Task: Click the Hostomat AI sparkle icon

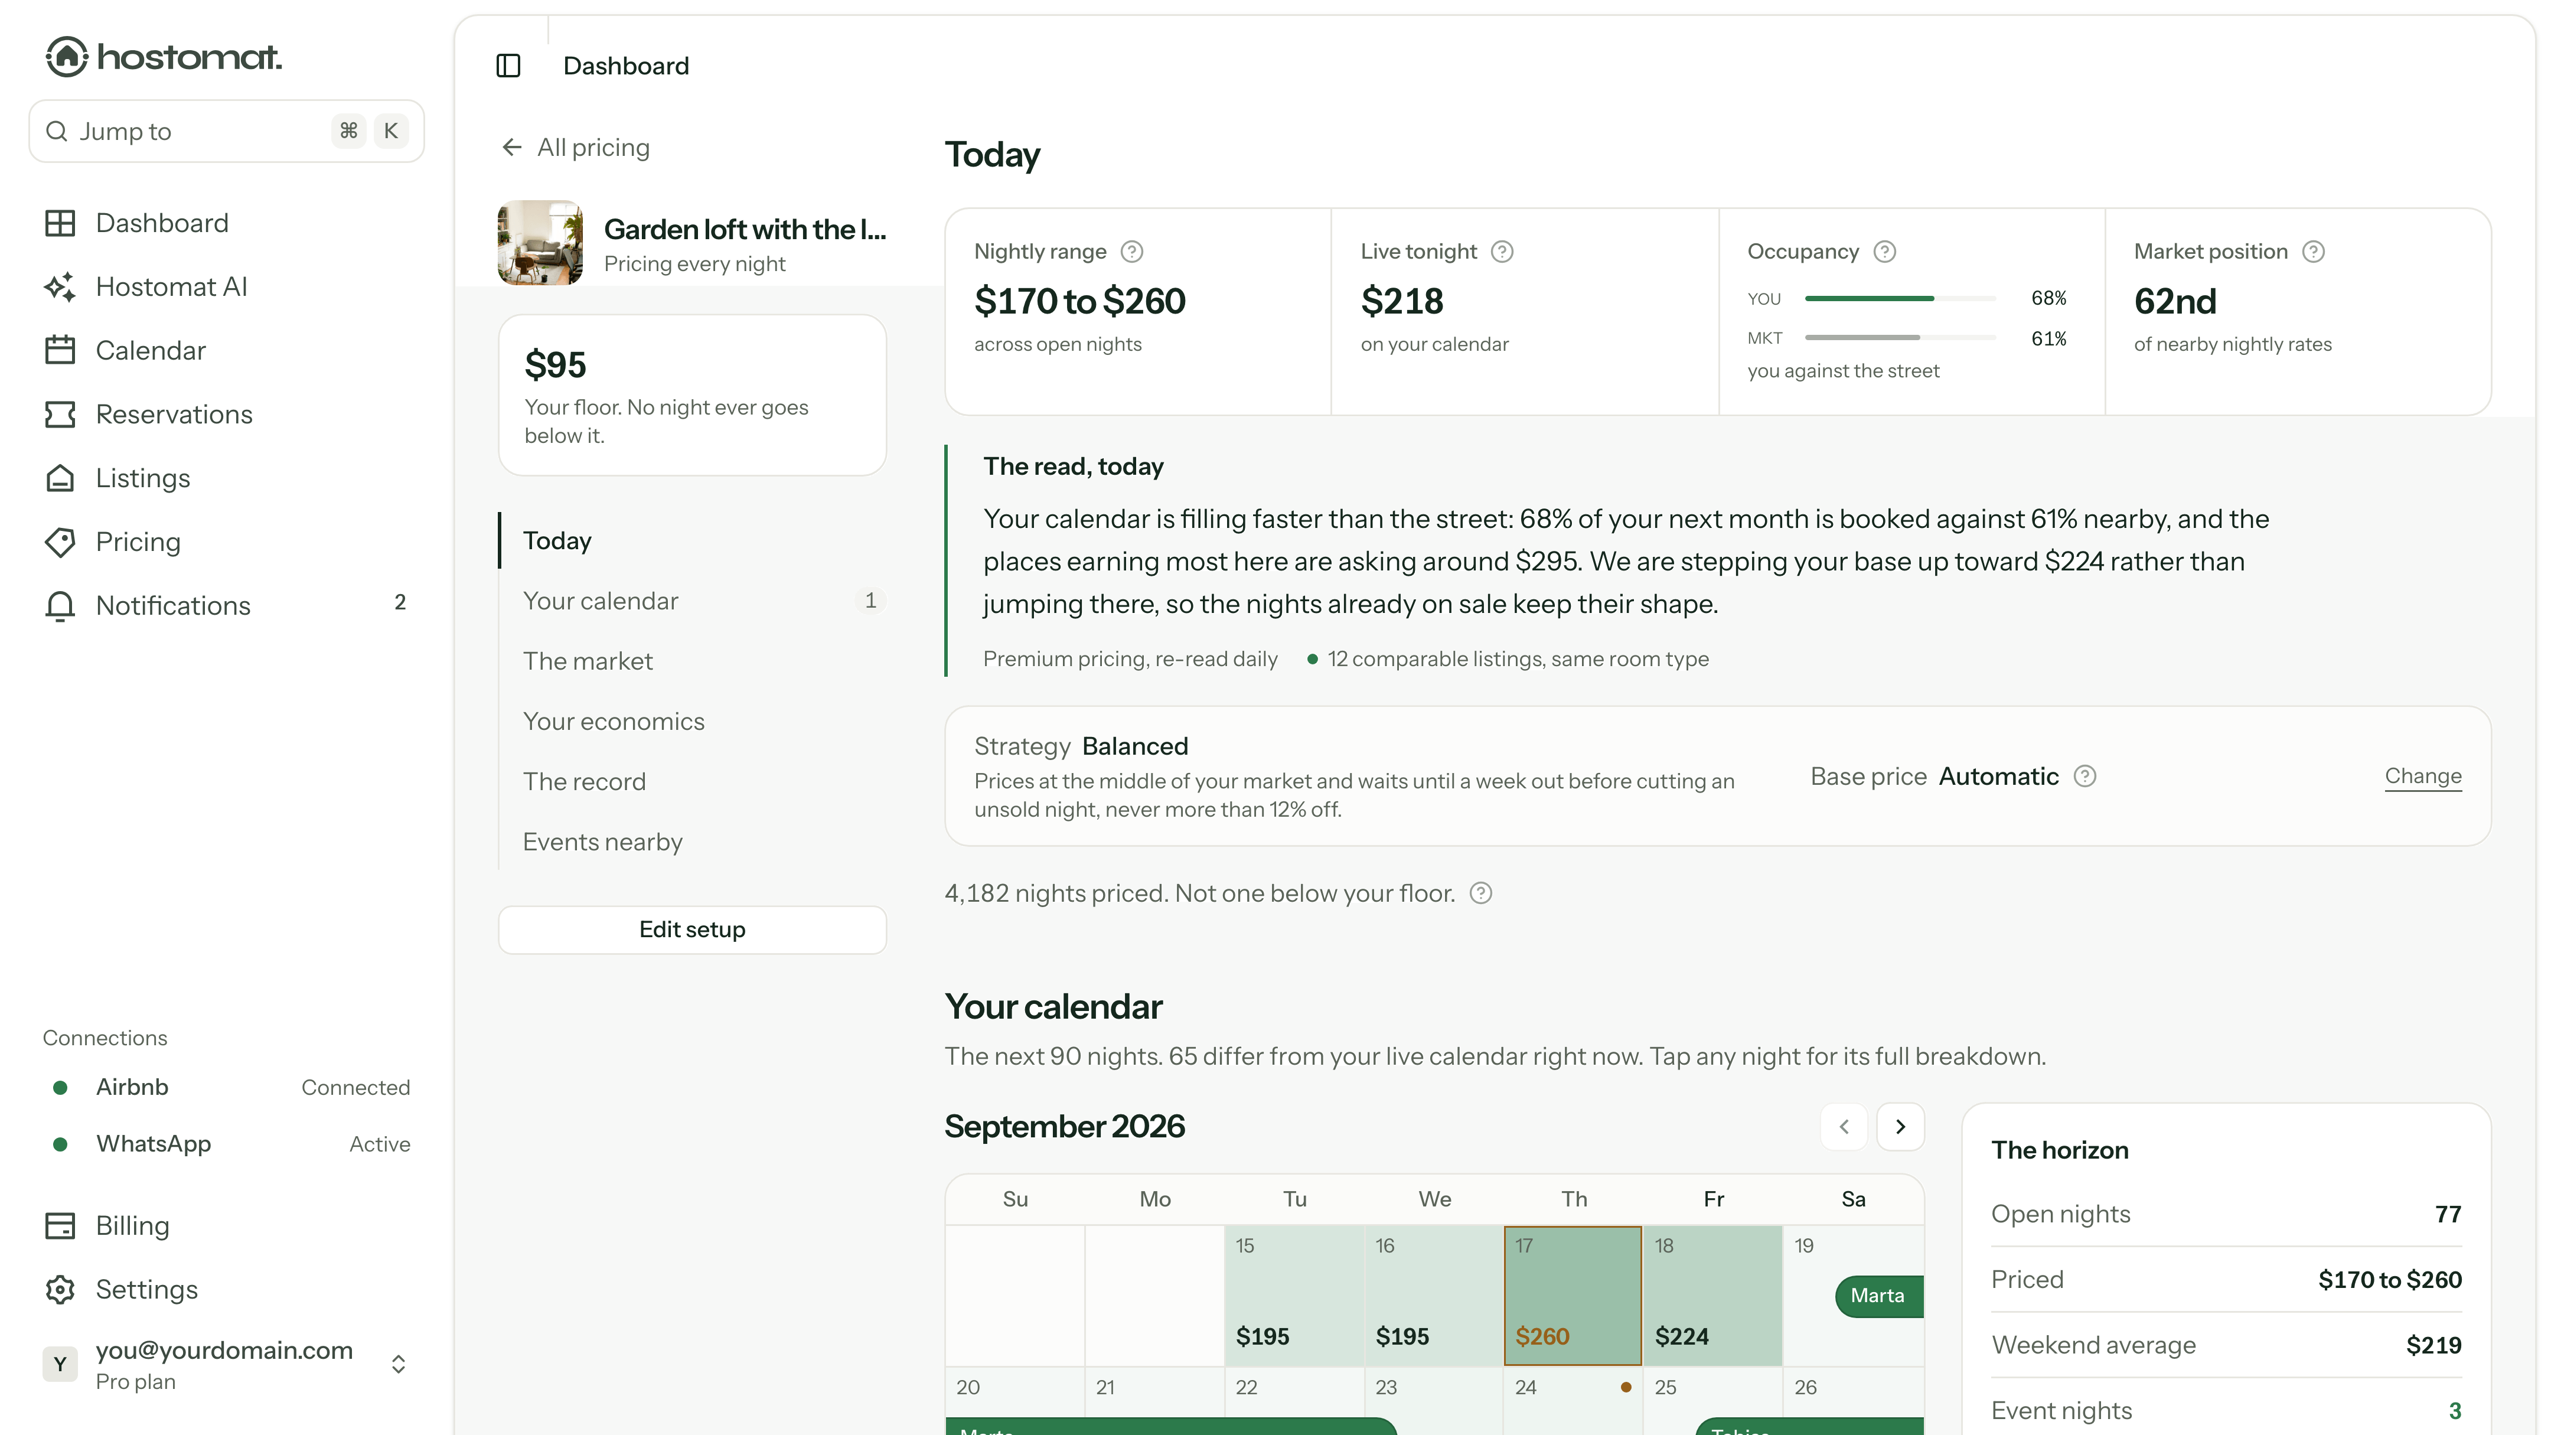Action: (x=60, y=286)
